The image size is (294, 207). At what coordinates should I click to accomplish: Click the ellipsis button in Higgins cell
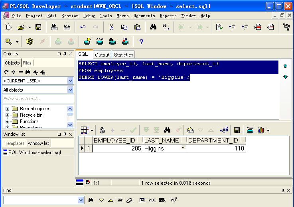pyautogui.click(x=184, y=147)
